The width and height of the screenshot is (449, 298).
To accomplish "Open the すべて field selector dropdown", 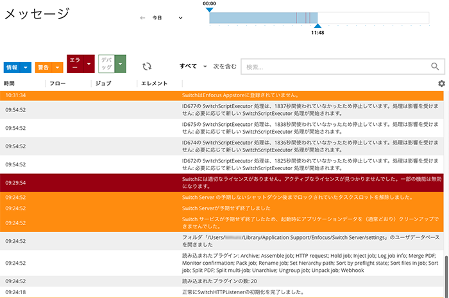I will point(193,67).
